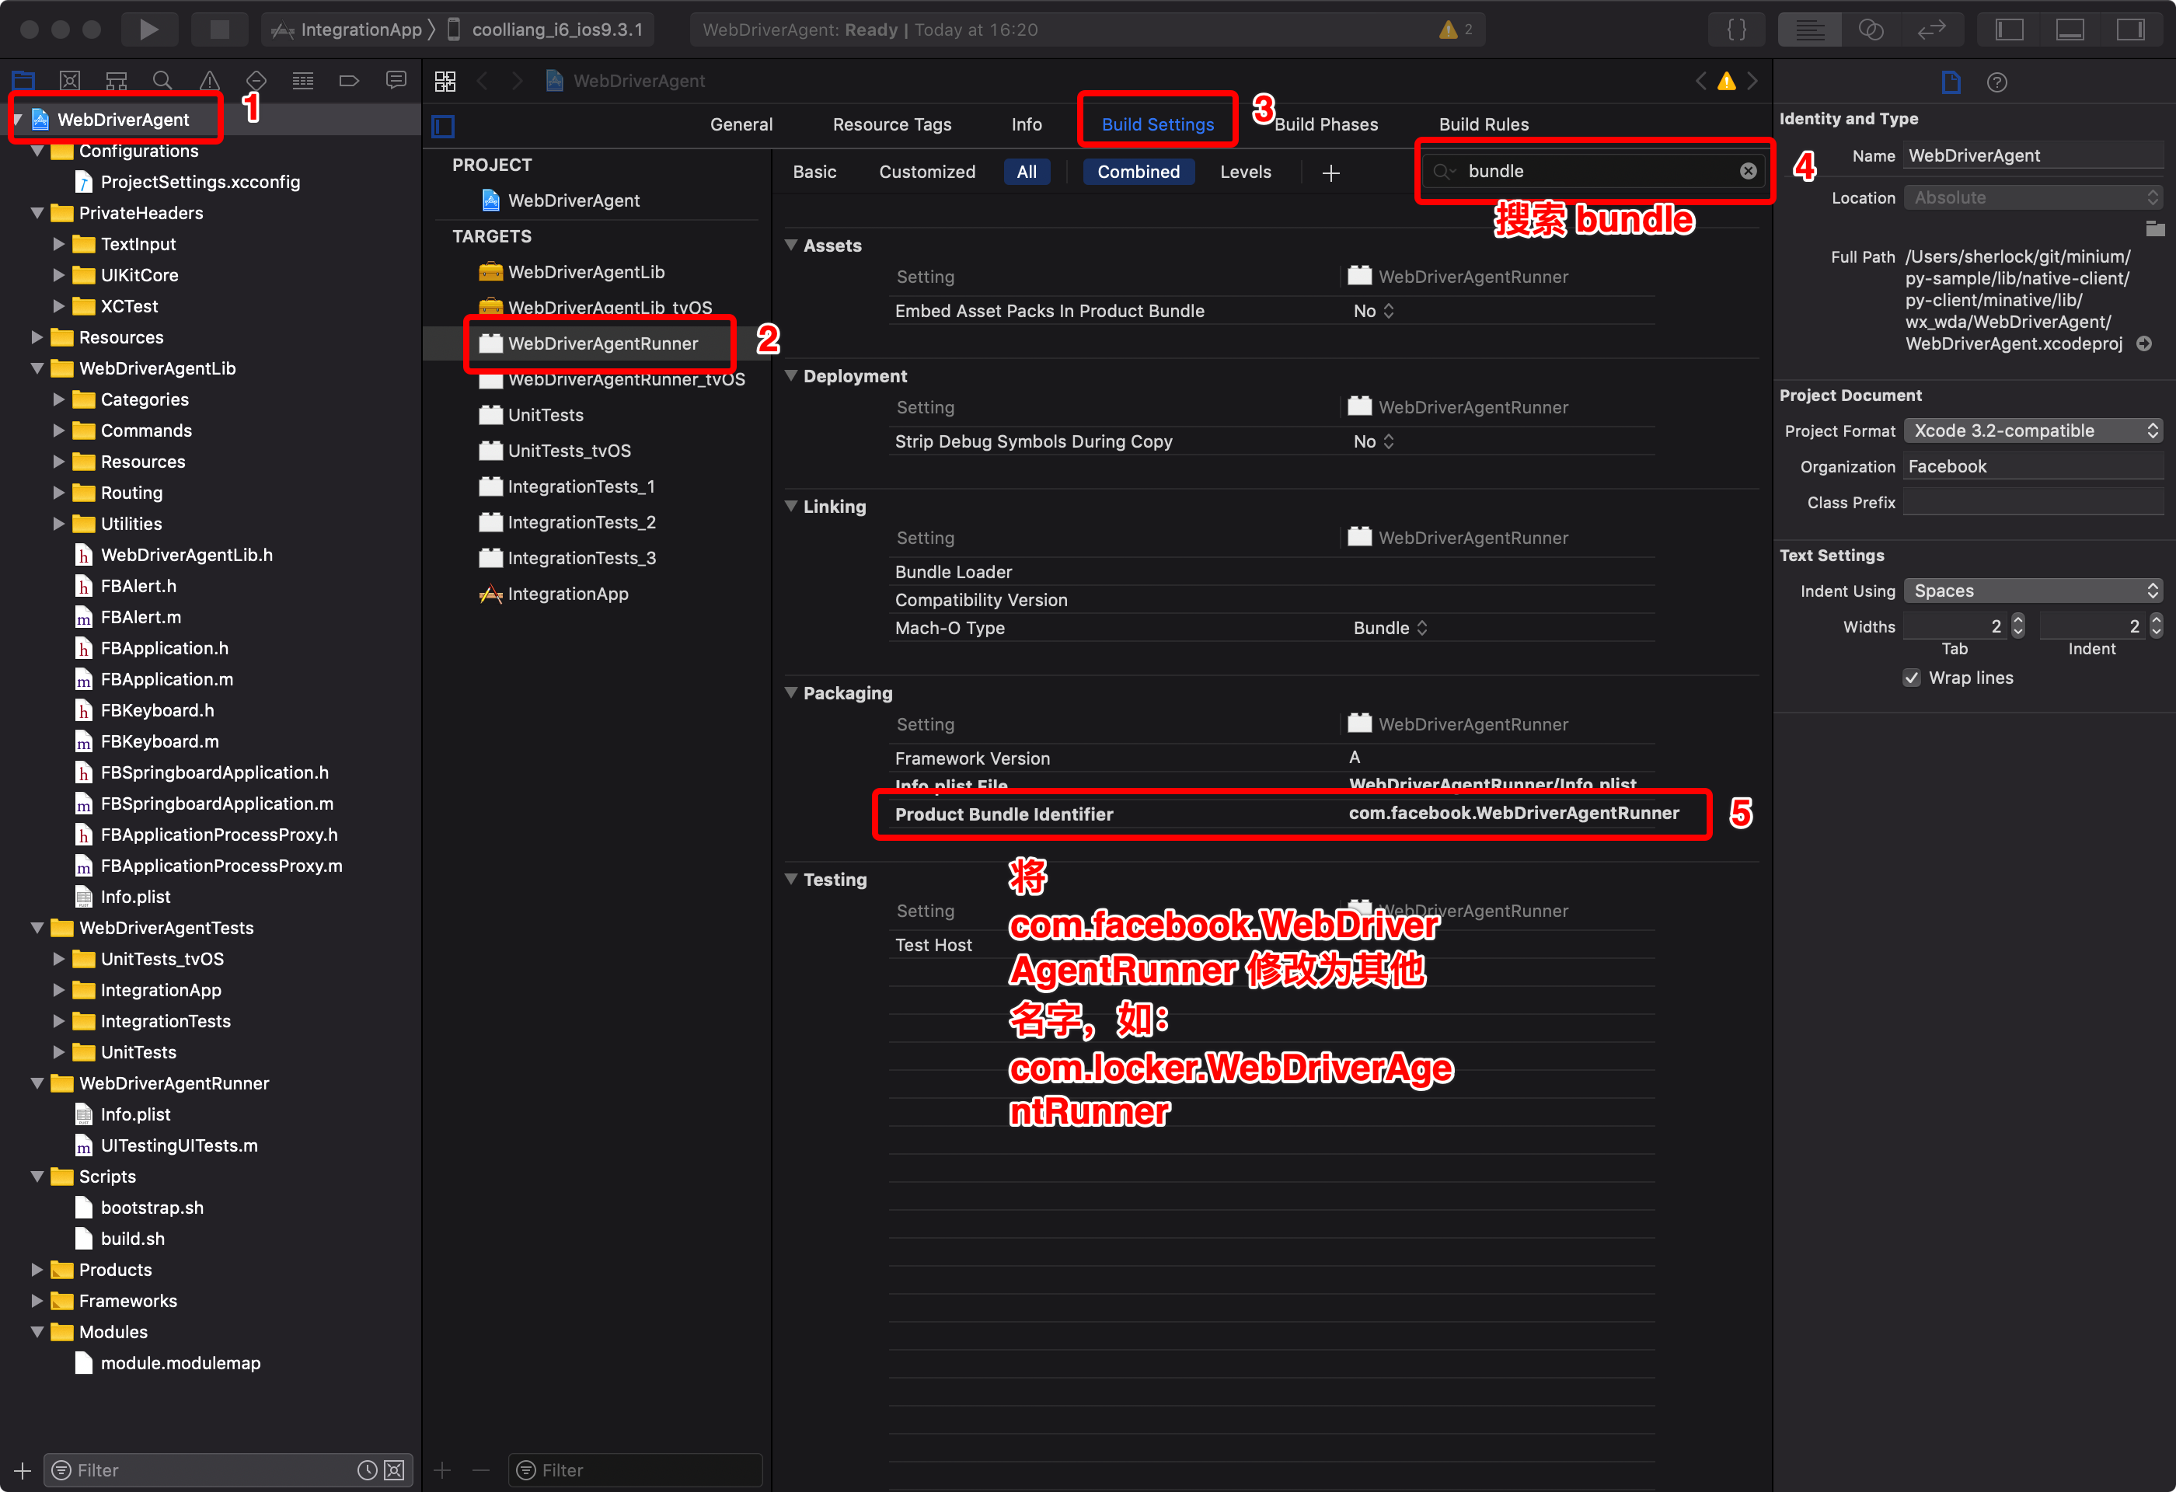Select the Basic settings filter
This screenshot has width=2176, height=1492.
click(814, 173)
